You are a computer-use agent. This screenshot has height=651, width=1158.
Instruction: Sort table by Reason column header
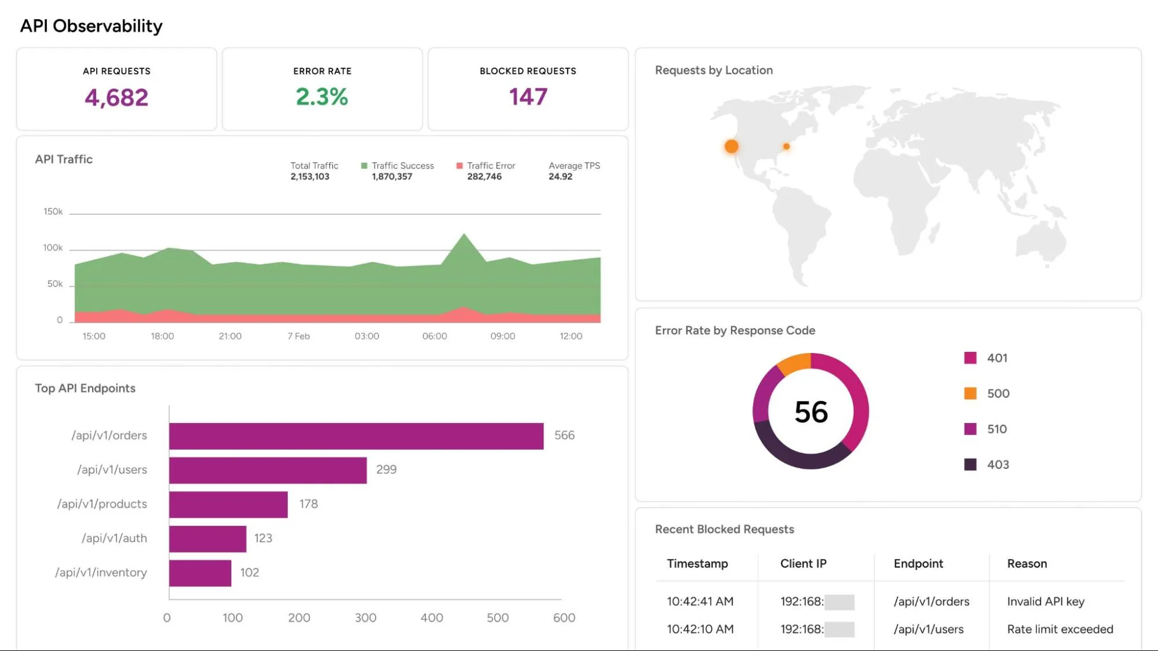tap(1027, 564)
